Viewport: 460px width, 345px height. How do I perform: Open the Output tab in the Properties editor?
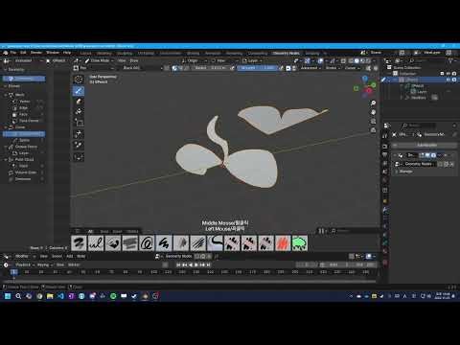[385, 155]
